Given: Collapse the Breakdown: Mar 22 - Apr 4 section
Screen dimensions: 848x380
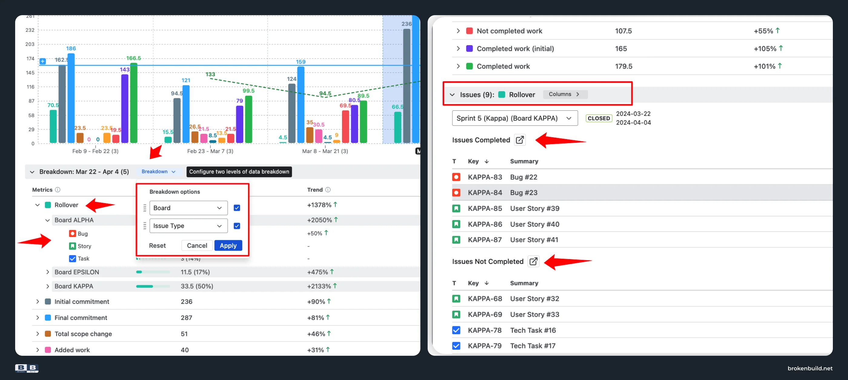Looking at the screenshot, I should 32,172.
